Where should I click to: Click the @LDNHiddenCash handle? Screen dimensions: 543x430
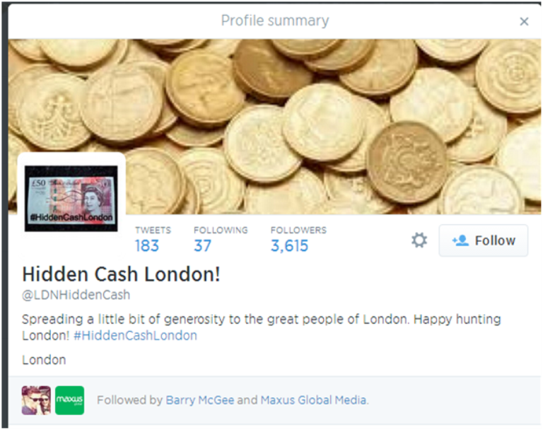pos(76,295)
